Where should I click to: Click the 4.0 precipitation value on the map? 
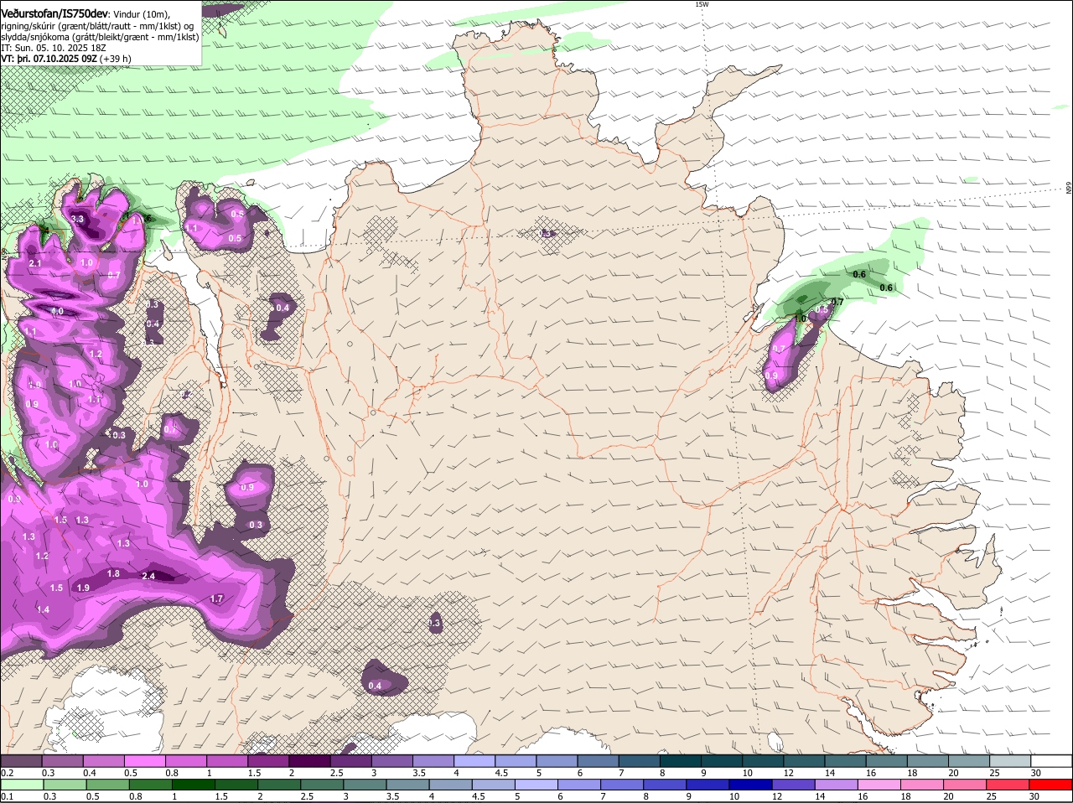pyautogui.click(x=57, y=312)
